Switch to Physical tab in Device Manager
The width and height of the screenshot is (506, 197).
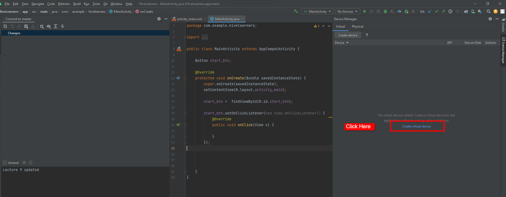coord(357,26)
